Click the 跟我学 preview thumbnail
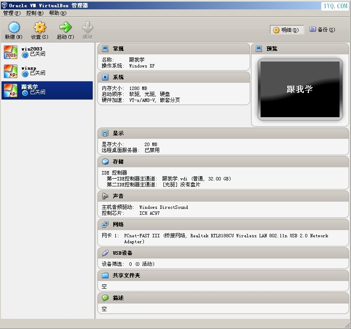Viewport: 351px width, 329px height. [x=300, y=90]
